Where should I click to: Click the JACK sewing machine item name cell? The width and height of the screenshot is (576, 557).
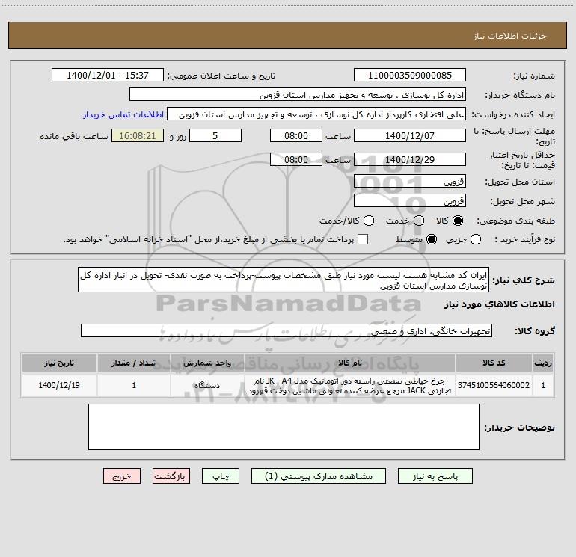click(x=350, y=385)
